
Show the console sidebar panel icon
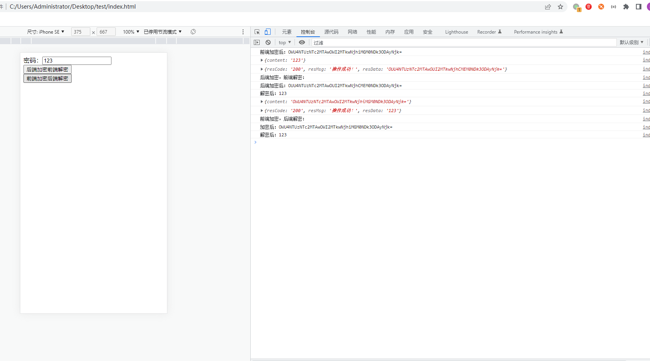coord(257,43)
